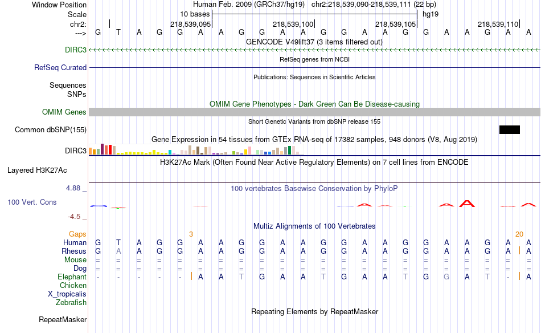The height and width of the screenshot is (333, 541).
Task: Select the Elephant alignment row label
Action: pyautogui.click(x=72, y=277)
